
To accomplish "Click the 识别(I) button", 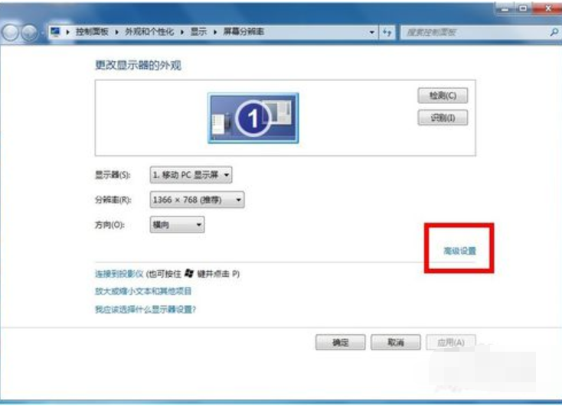I will [x=443, y=118].
